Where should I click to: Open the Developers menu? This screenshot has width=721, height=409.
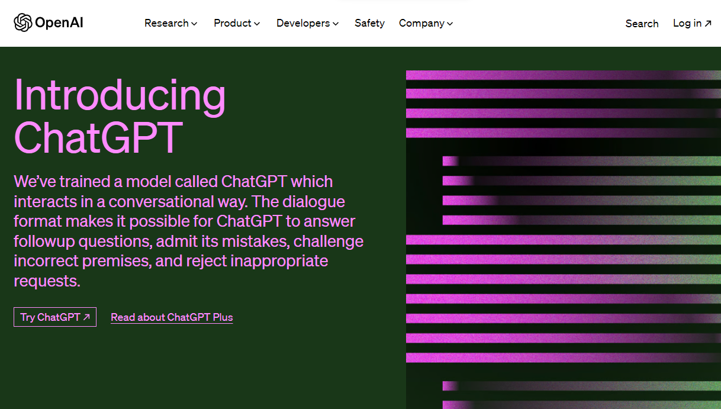[x=308, y=23]
